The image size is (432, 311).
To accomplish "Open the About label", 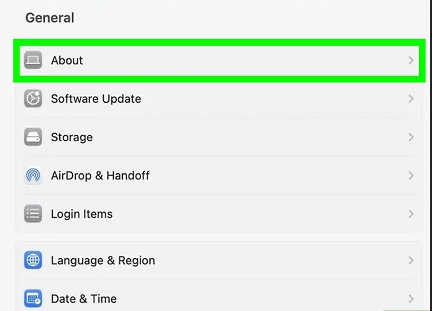I will pyautogui.click(x=67, y=61).
